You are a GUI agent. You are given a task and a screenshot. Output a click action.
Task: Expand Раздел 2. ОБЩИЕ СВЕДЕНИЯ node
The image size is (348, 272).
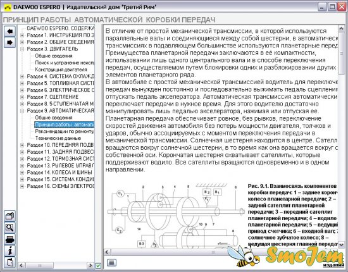coord(22,42)
